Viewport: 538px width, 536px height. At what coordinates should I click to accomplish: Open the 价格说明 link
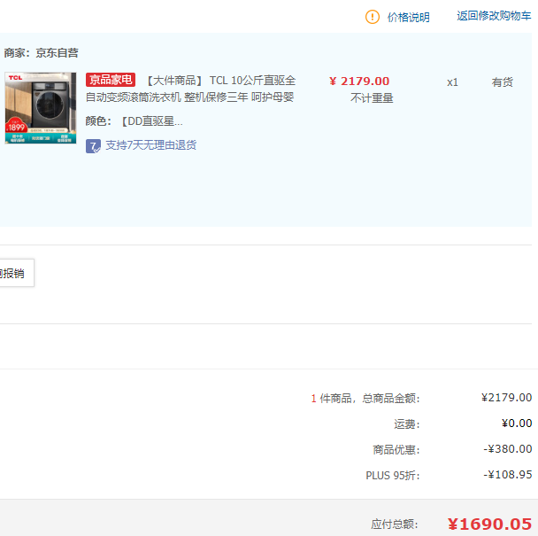tap(408, 17)
